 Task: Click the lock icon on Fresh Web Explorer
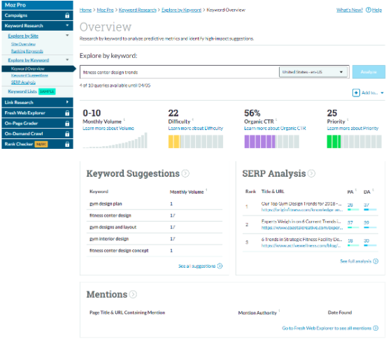(x=67, y=113)
